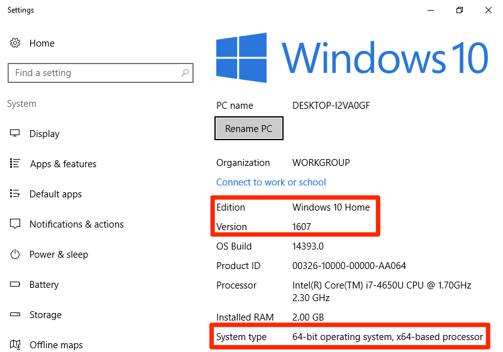Viewport: 503px width, 352px height.
Task: Open Display settings
Action: [x=44, y=134]
